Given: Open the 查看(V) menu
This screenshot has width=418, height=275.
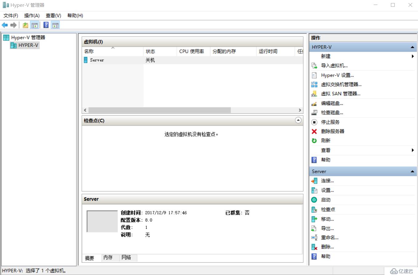Looking at the screenshot, I should click(54, 16).
